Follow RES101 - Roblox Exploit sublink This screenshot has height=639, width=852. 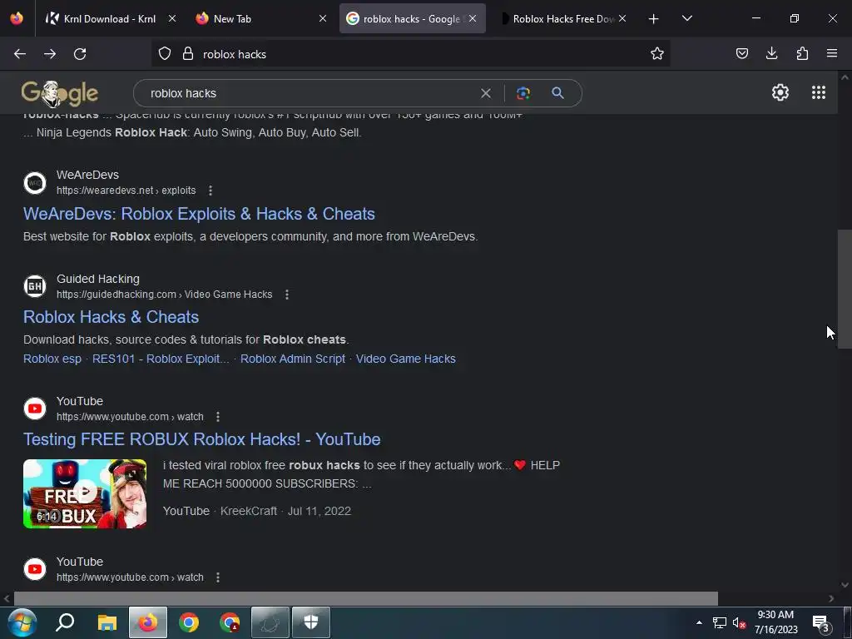coord(161,359)
